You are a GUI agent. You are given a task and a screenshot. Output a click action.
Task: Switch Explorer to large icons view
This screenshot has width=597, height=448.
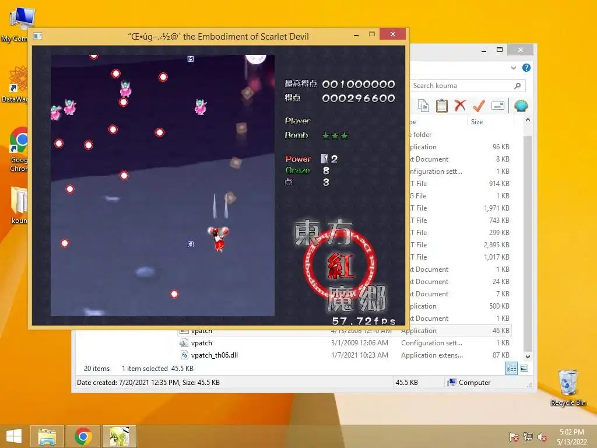(x=524, y=369)
